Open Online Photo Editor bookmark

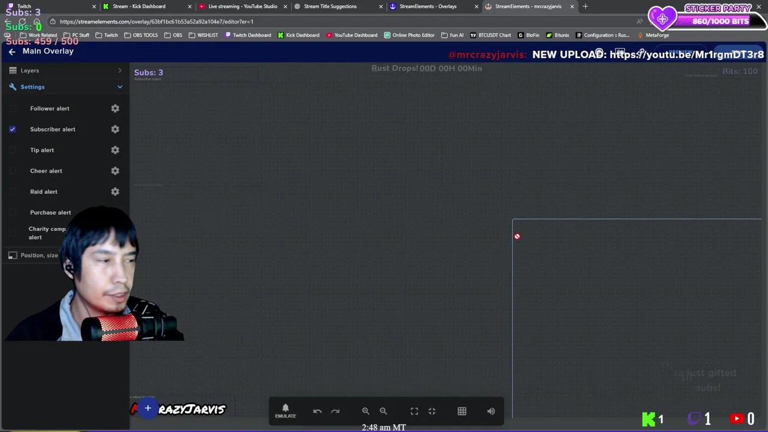pyautogui.click(x=409, y=35)
